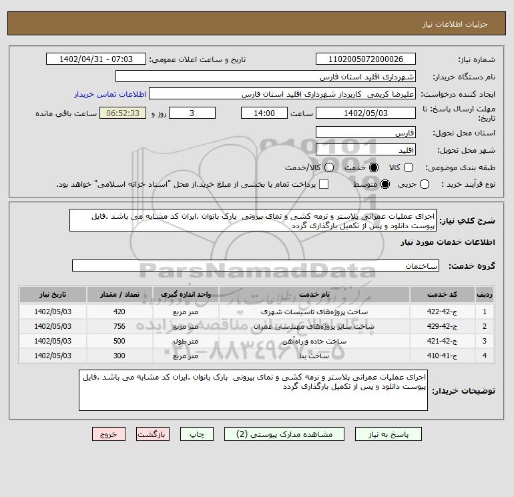Click the پاسخ به نیاز button
Screen dimensions: 514x497
388,434
